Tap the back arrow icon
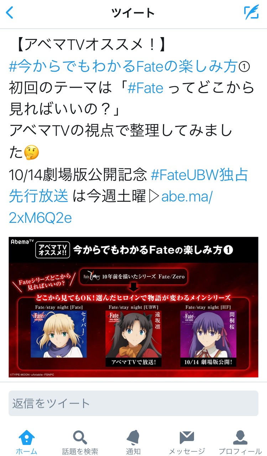 (x=10, y=13)
